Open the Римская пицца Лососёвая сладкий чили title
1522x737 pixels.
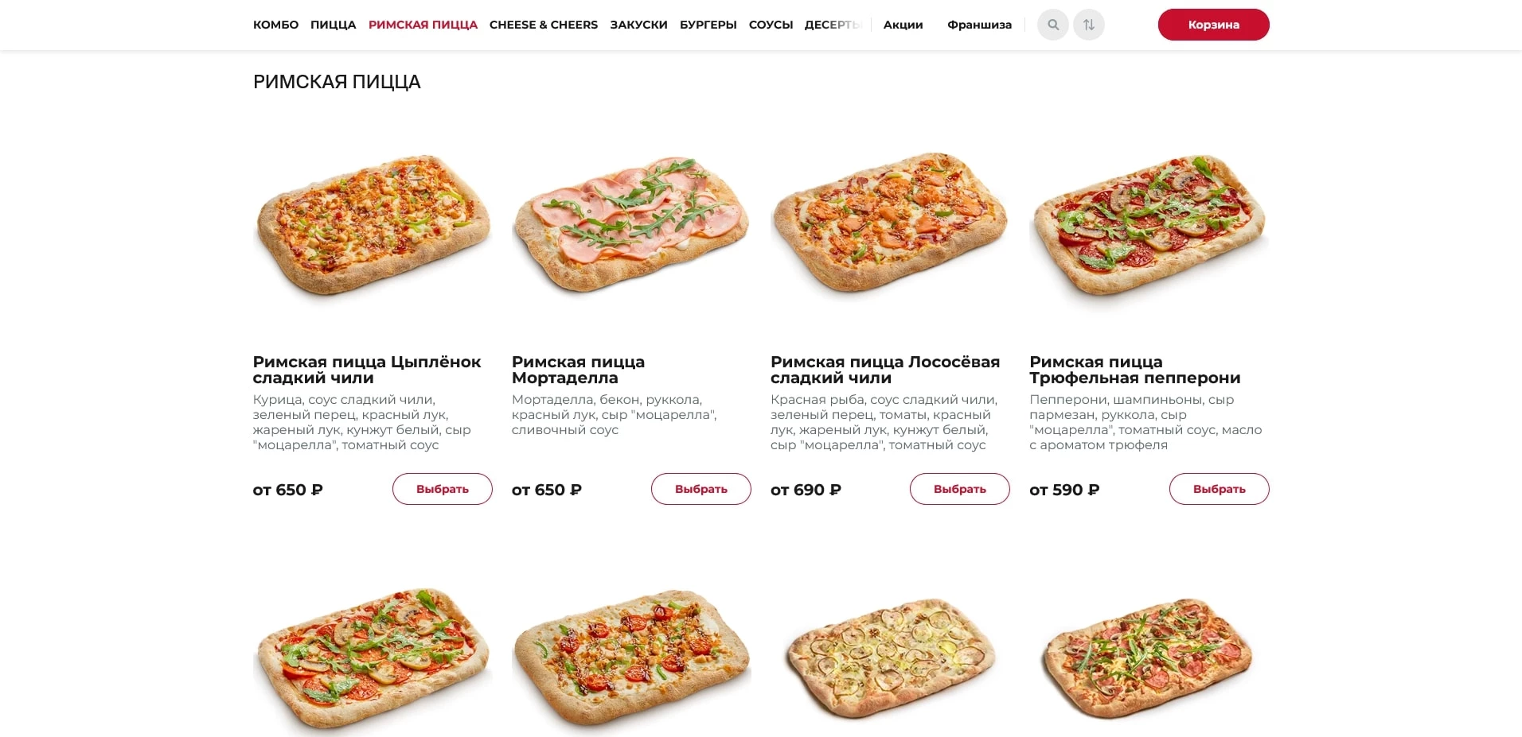pyautogui.click(x=884, y=370)
